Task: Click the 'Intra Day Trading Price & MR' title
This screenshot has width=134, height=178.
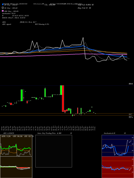Action: tap(49, 133)
